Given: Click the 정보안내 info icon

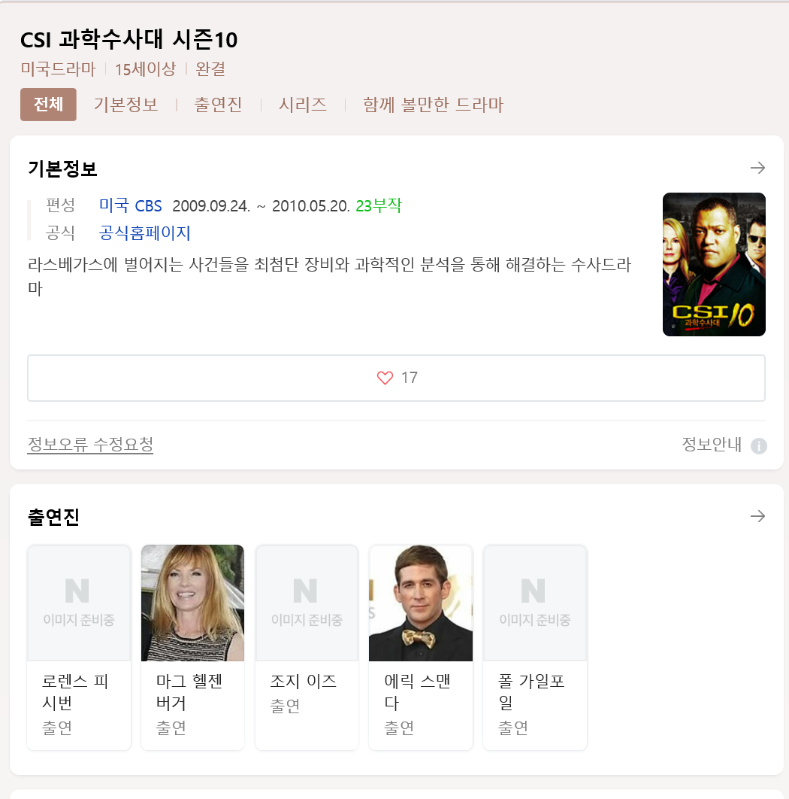Looking at the screenshot, I should coord(758,446).
